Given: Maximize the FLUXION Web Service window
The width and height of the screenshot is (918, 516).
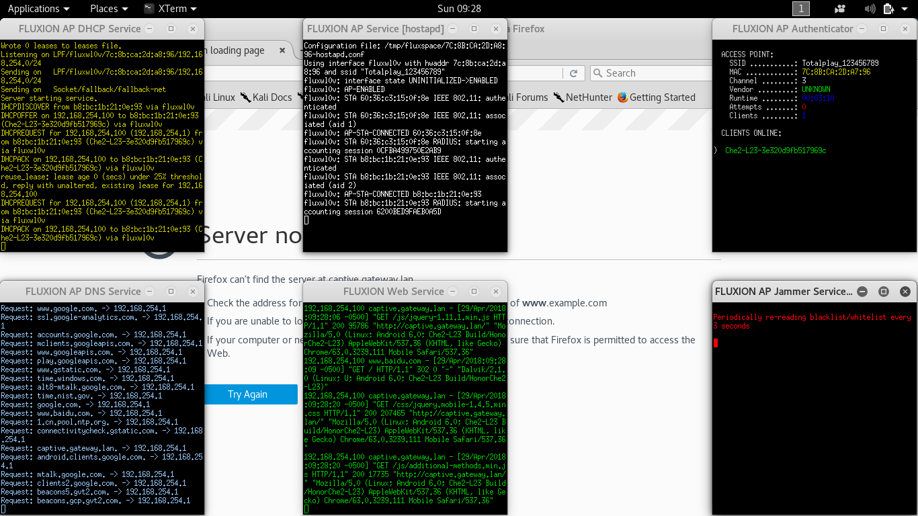Looking at the screenshot, I should click(x=474, y=292).
